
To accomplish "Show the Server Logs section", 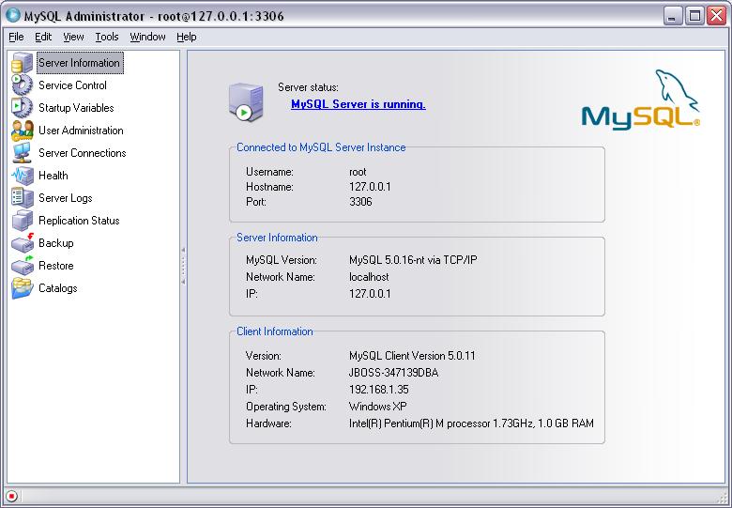I will [x=66, y=198].
